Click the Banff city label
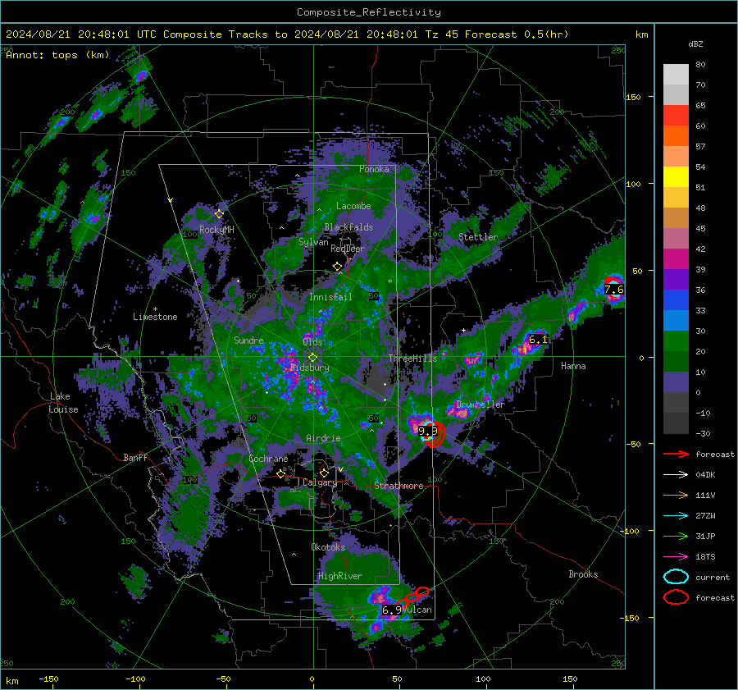 (135, 457)
